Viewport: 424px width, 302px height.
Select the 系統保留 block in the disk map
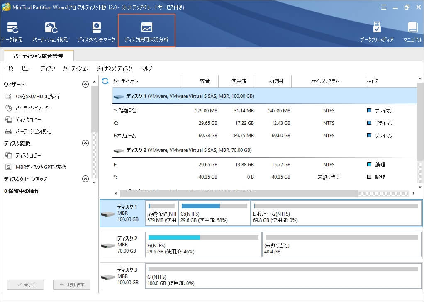tap(162, 213)
